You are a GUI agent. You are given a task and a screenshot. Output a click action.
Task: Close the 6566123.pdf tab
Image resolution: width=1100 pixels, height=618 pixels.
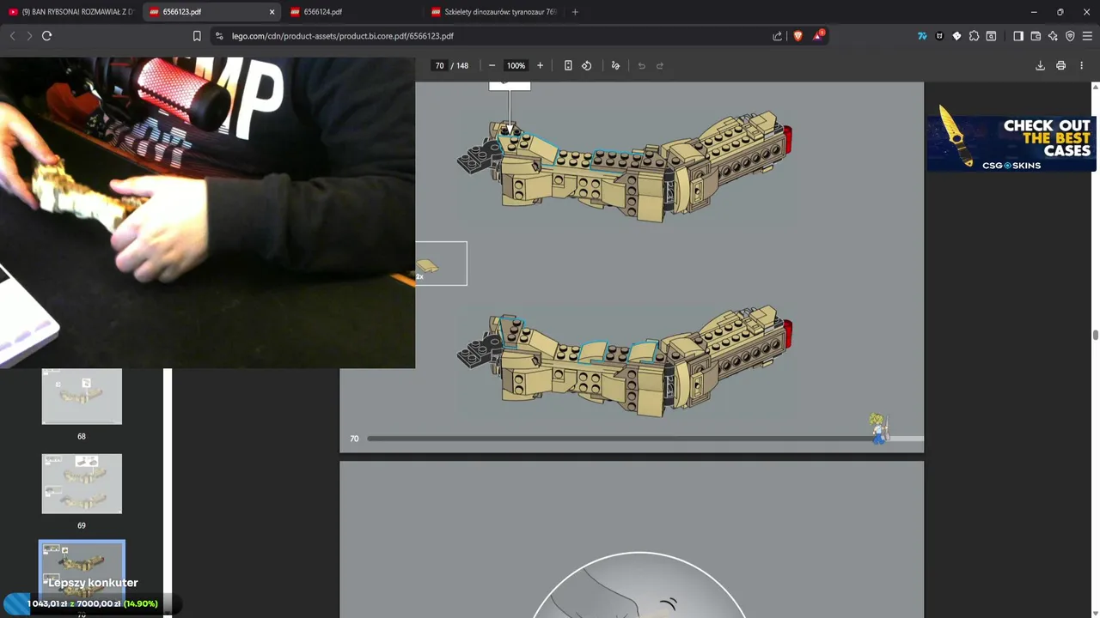[272, 12]
